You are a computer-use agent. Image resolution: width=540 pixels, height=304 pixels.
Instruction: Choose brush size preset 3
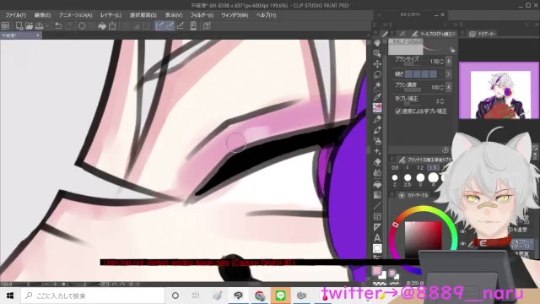coord(420,180)
